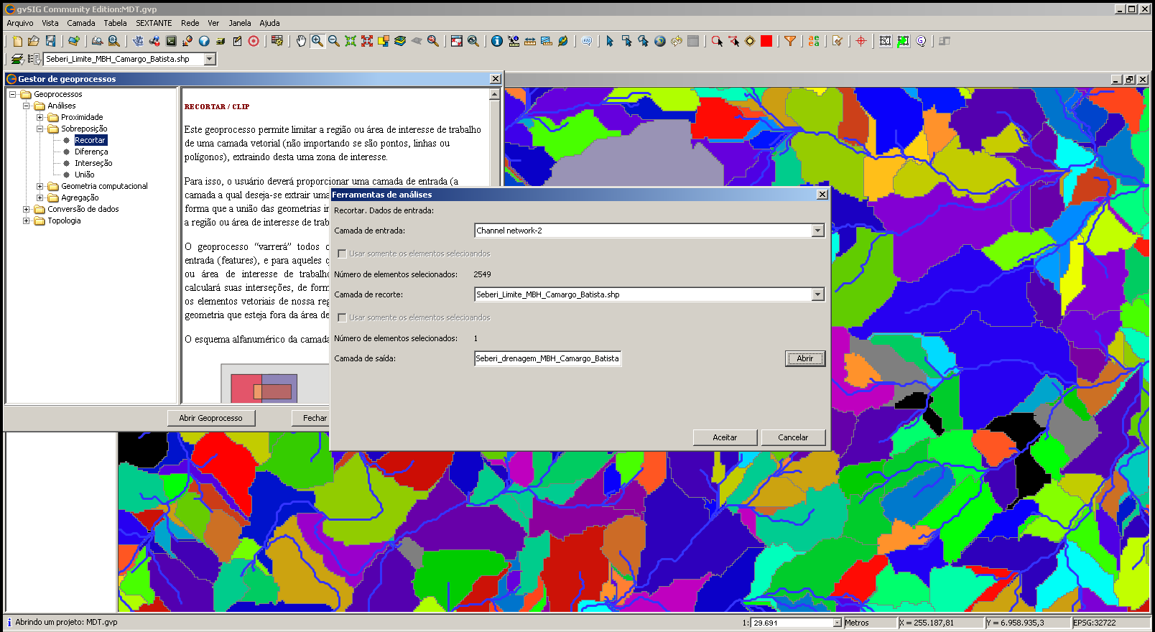The height and width of the screenshot is (632, 1155).
Task: Toggle selected-elements checkbox under Camada de recorte
Action: coord(342,317)
